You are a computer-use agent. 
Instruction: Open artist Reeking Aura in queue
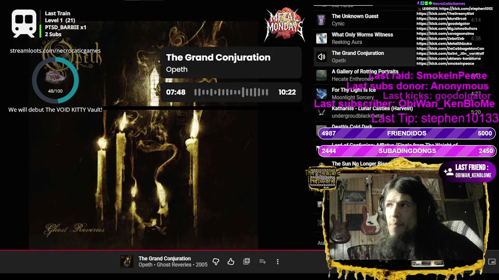(x=347, y=42)
